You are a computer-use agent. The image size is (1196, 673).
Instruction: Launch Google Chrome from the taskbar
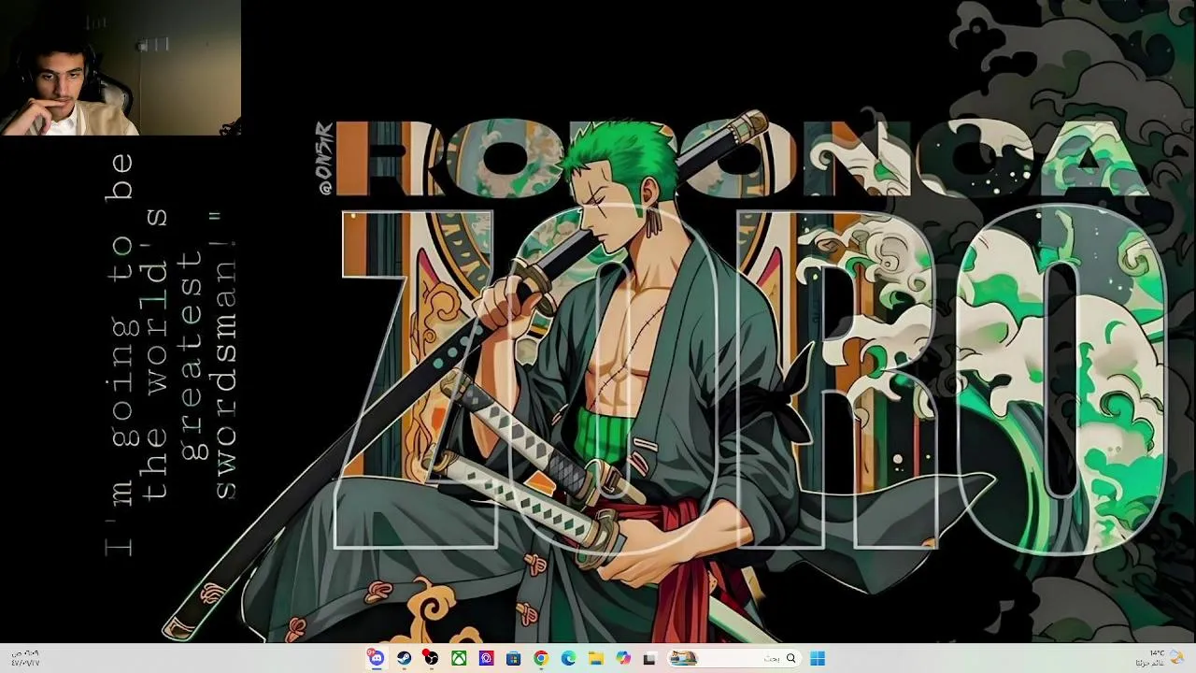(x=540, y=658)
